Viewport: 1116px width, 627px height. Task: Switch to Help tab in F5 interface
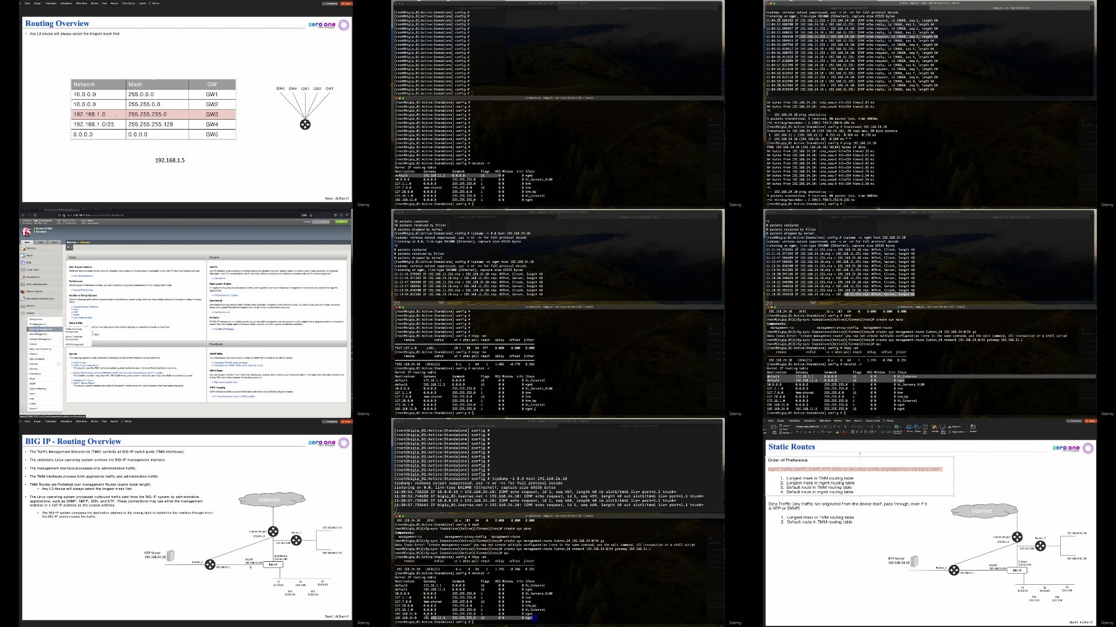tap(41, 242)
